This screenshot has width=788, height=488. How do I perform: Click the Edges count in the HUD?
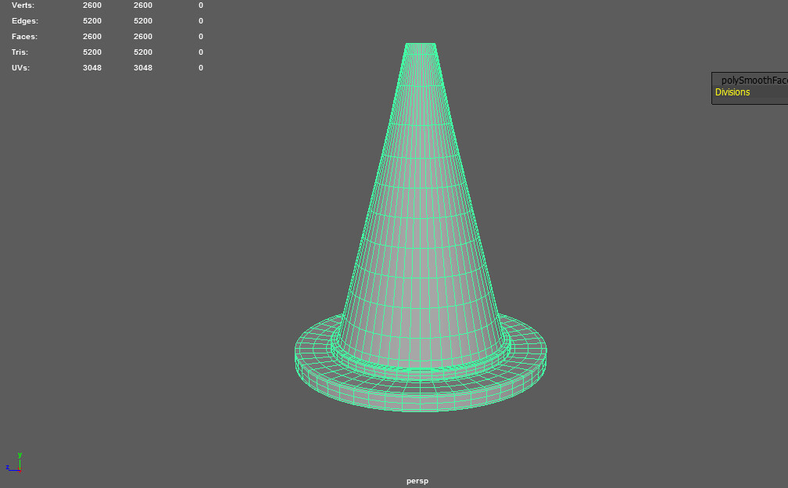click(91, 20)
